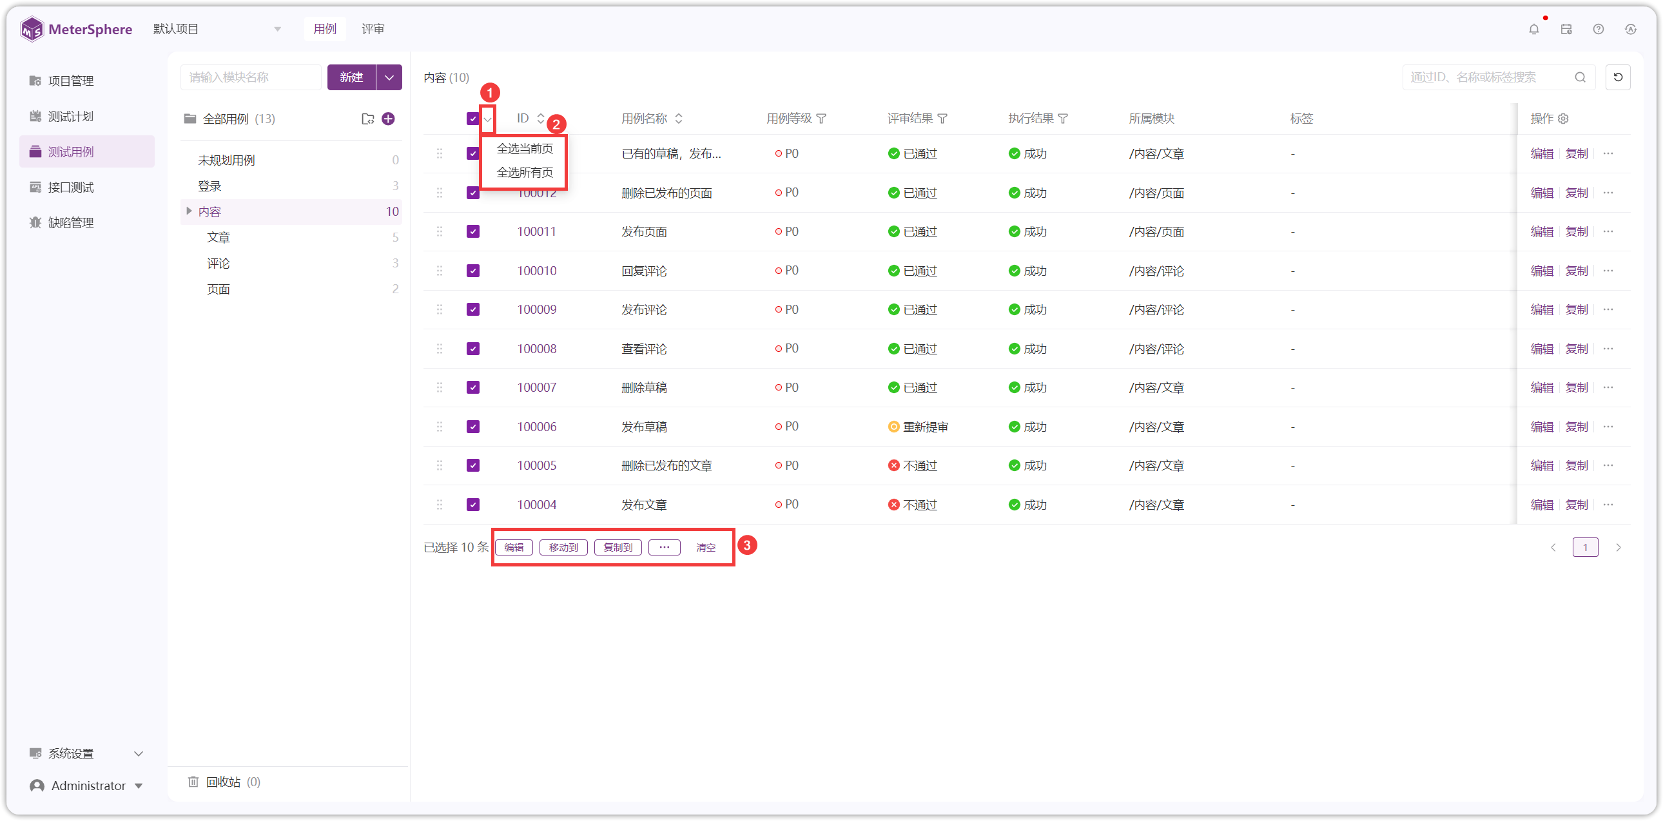This screenshot has width=1663, height=821.
Task: Open the task center icon in header
Action: [1566, 29]
